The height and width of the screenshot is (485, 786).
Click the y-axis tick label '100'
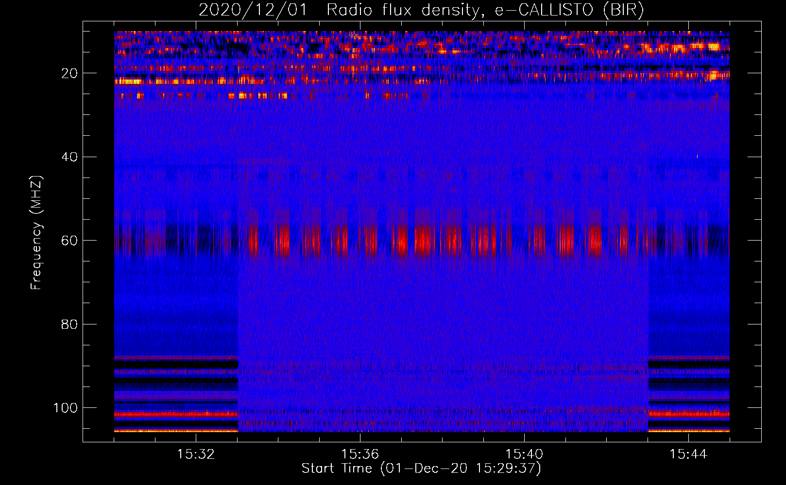coord(65,408)
